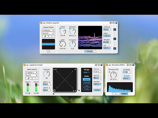Click the extracted timbre waveform display
Screen dimensions: 158x118
click(48, 44)
